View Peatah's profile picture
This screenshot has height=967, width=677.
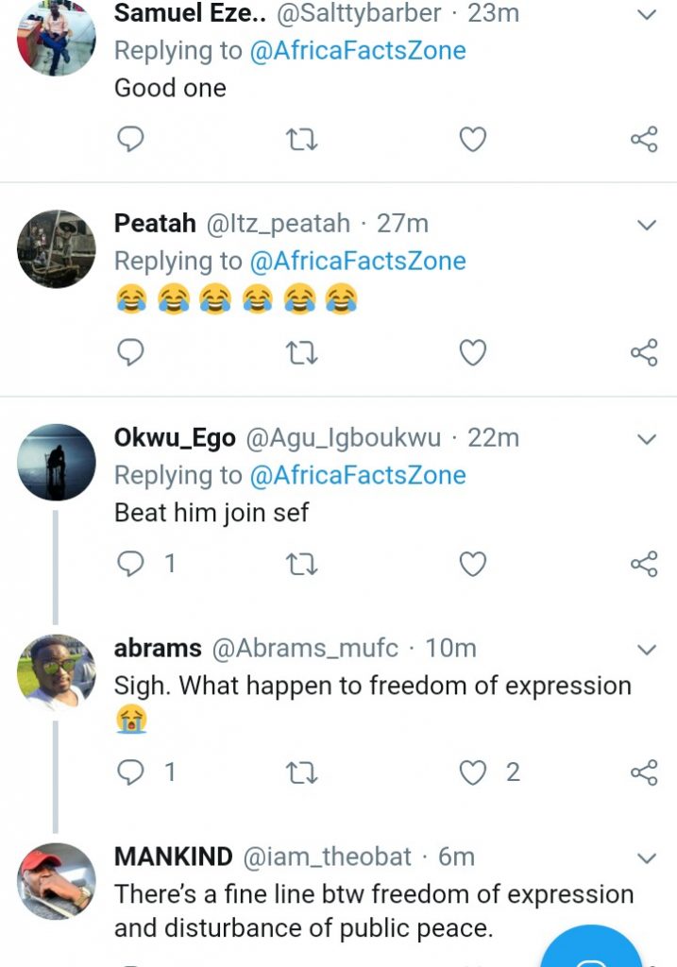click(x=57, y=249)
